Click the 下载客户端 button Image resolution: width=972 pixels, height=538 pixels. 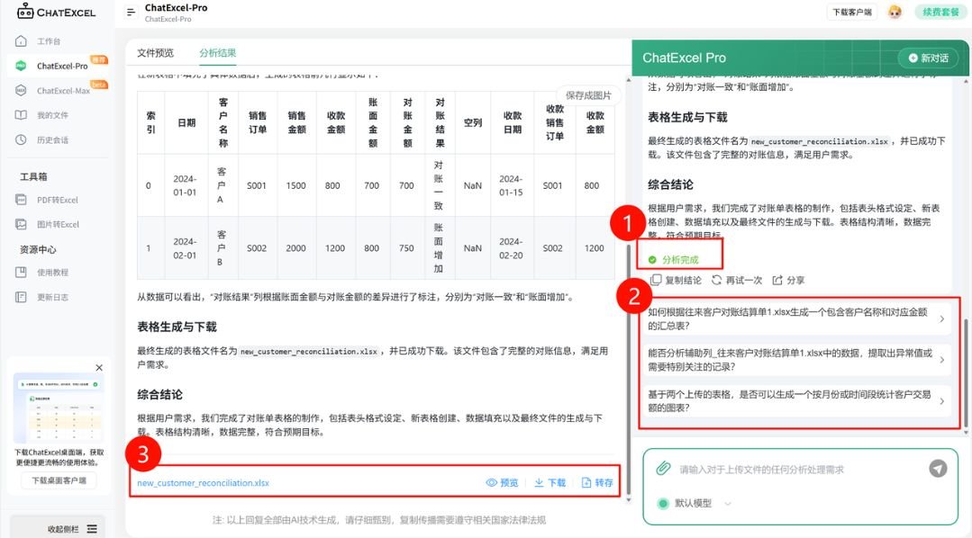click(x=852, y=12)
